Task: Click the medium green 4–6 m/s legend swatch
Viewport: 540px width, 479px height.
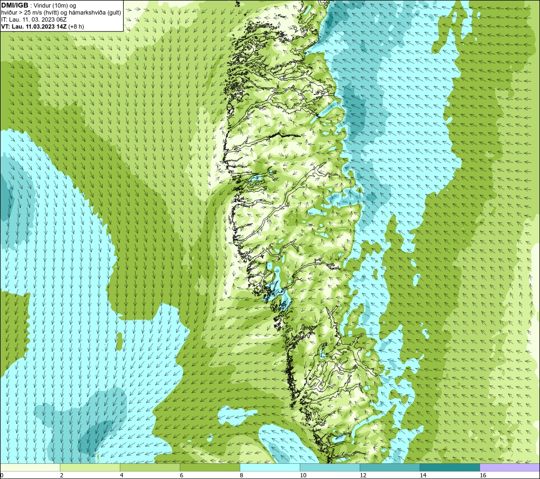Action: tap(150, 468)
